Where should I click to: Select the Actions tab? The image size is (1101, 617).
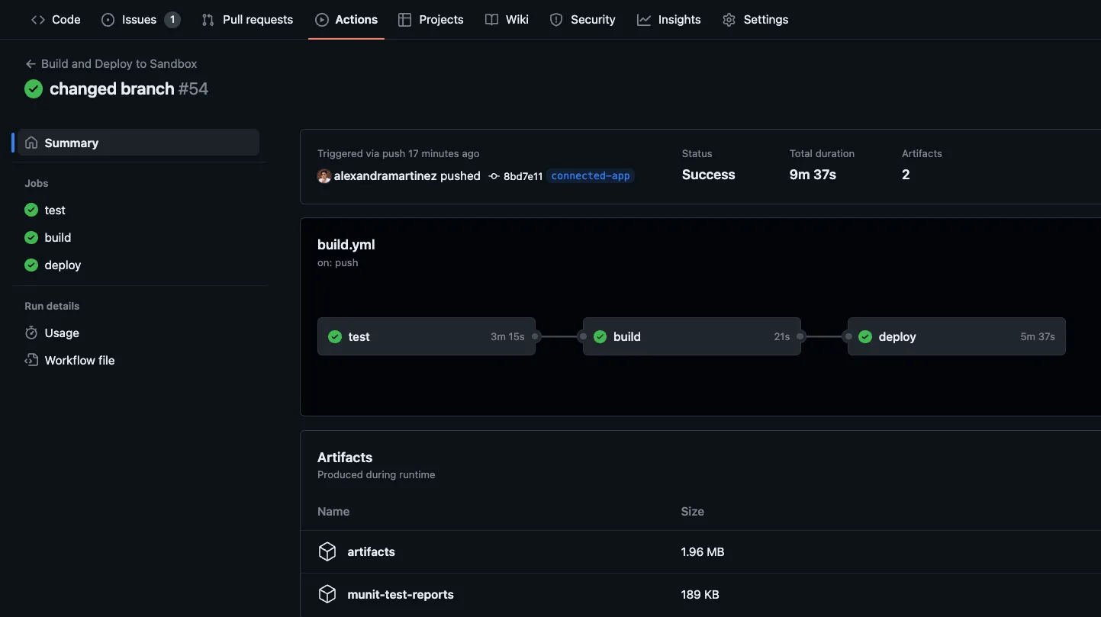pos(346,20)
